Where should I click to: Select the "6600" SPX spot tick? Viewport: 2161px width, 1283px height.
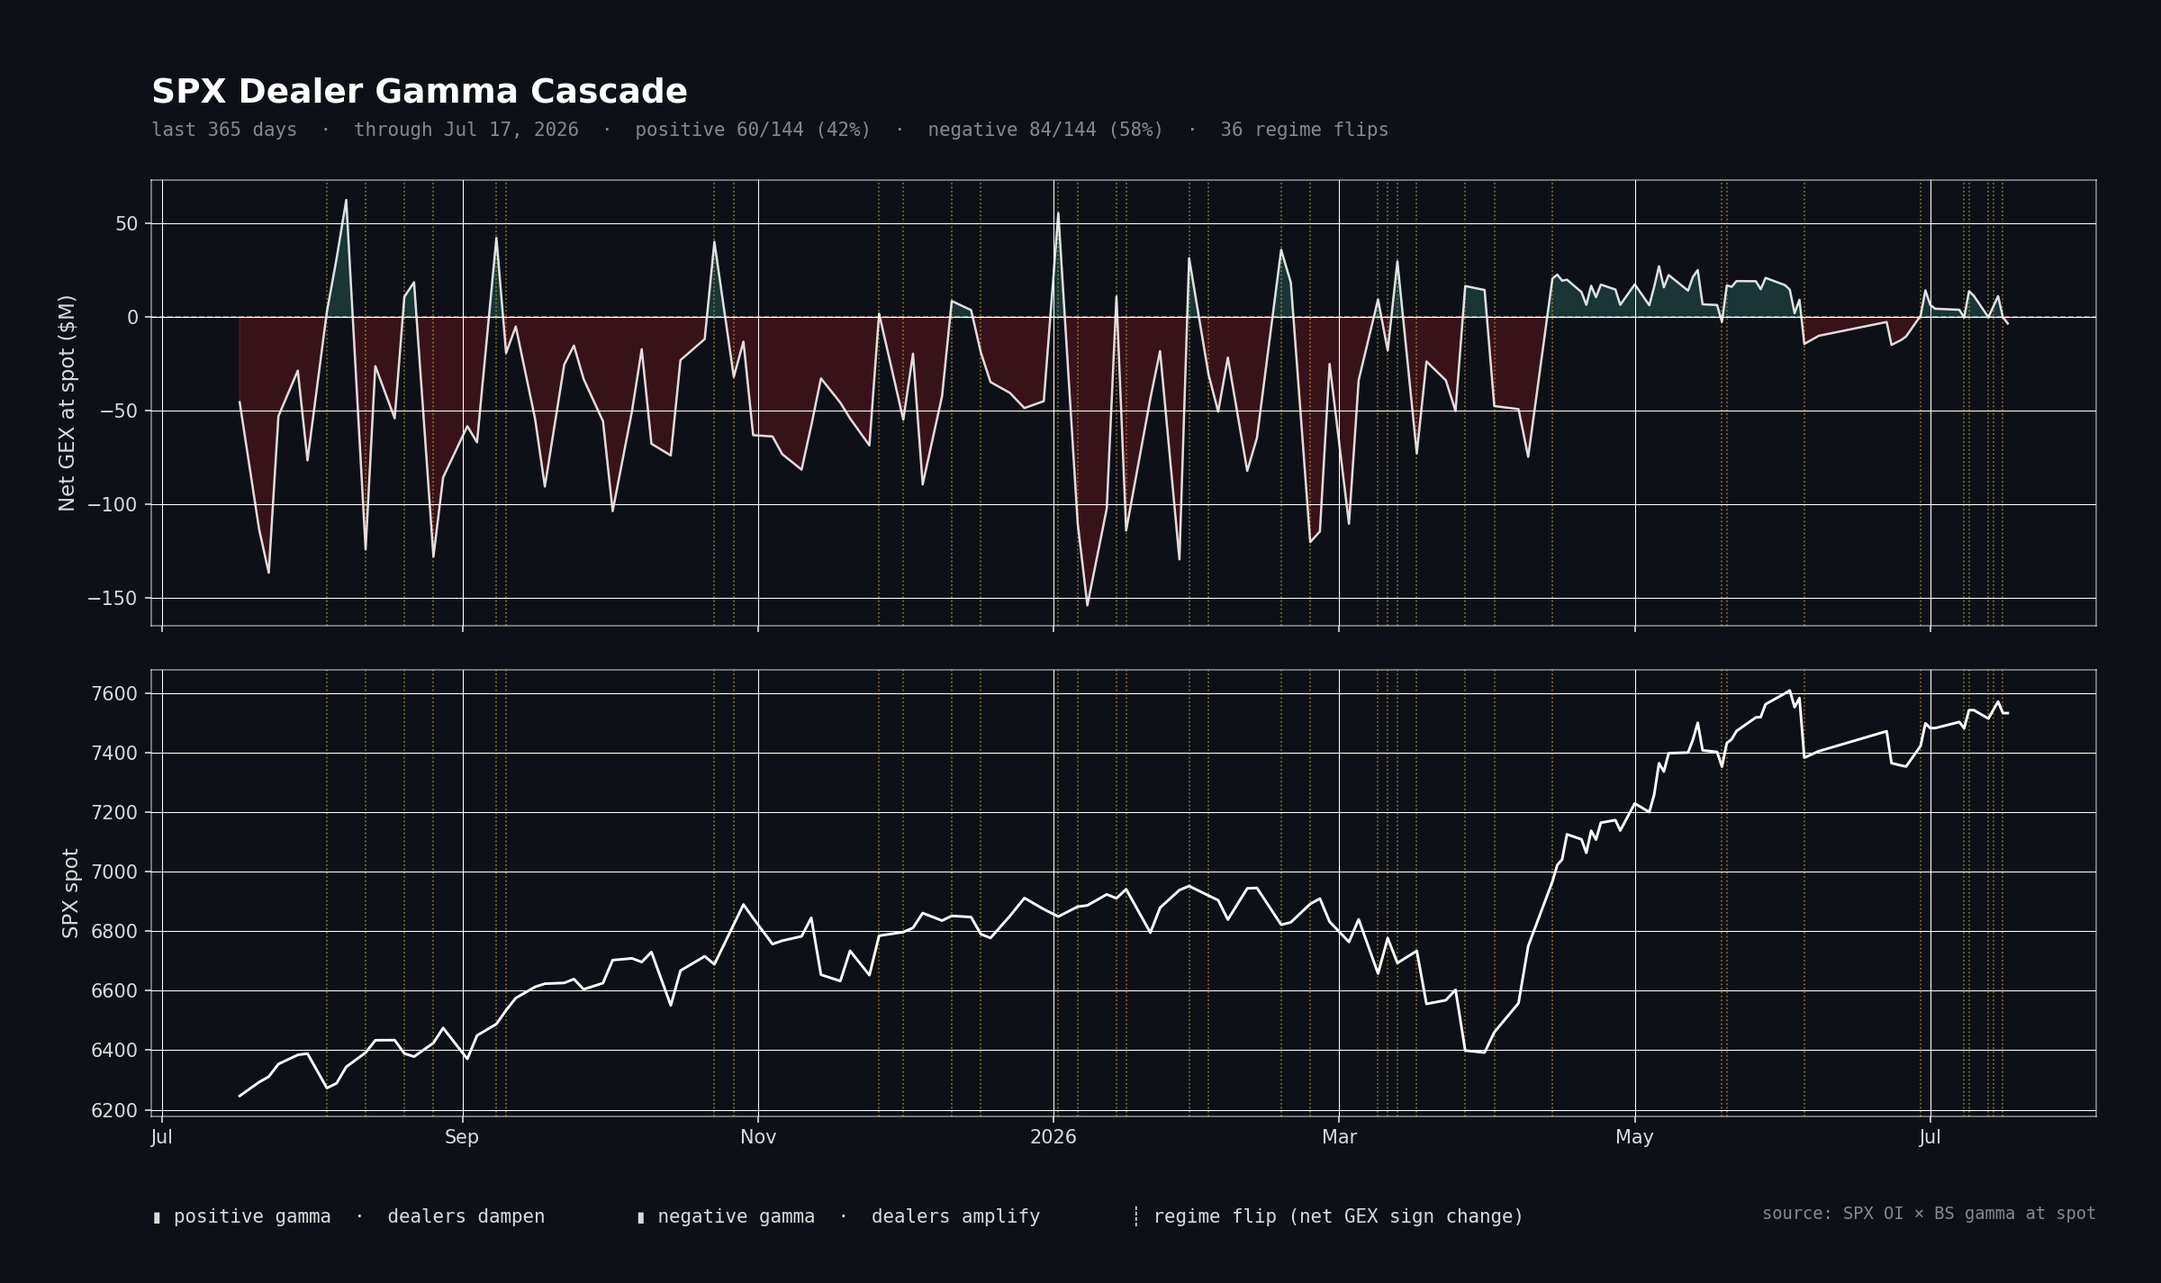coord(114,991)
